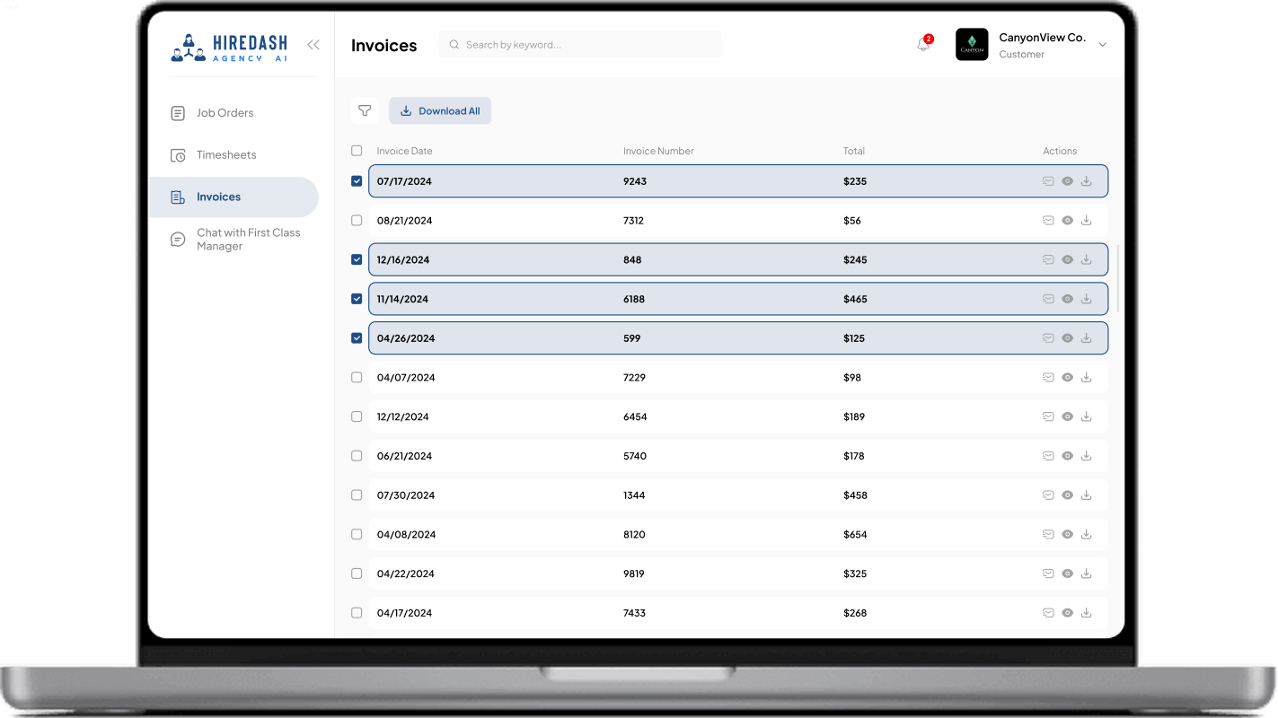Click the $465 total cell
Viewport: 1278px width, 718px height.
(855, 299)
